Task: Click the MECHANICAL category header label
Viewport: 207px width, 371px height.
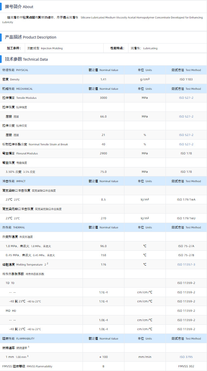Action: click(17, 89)
